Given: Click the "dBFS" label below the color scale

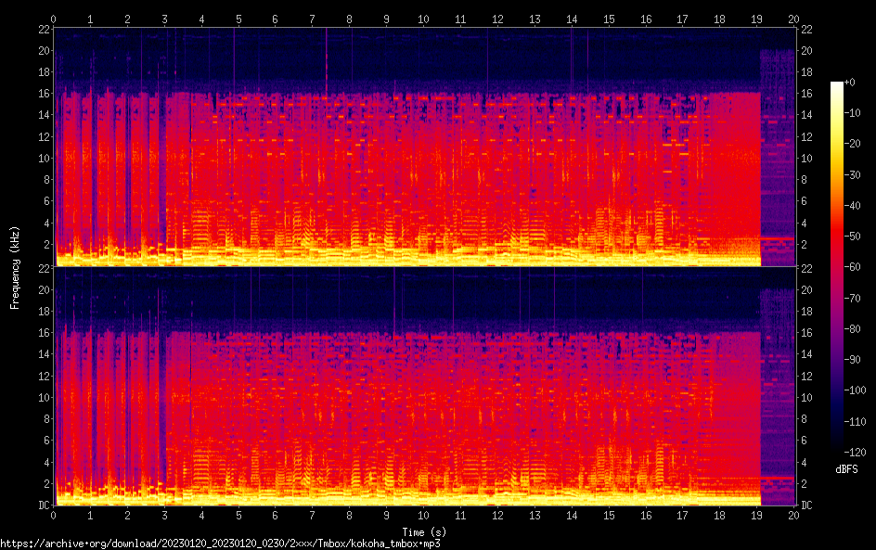Looking at the screenshot, I should [847, 470].
